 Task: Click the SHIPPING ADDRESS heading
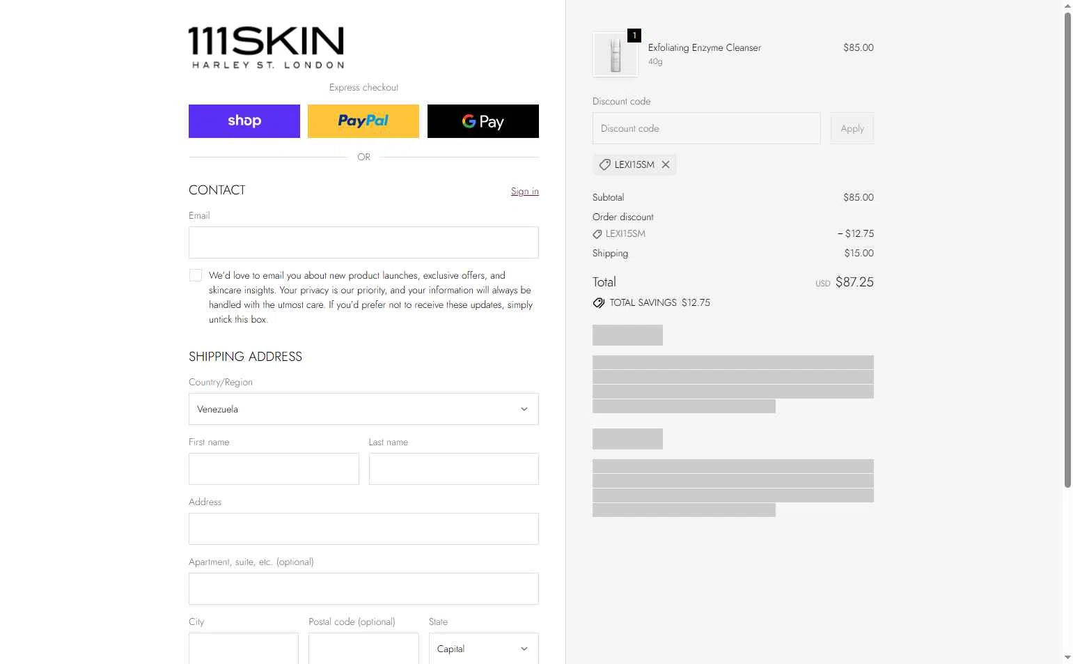(x=245, y=357)
